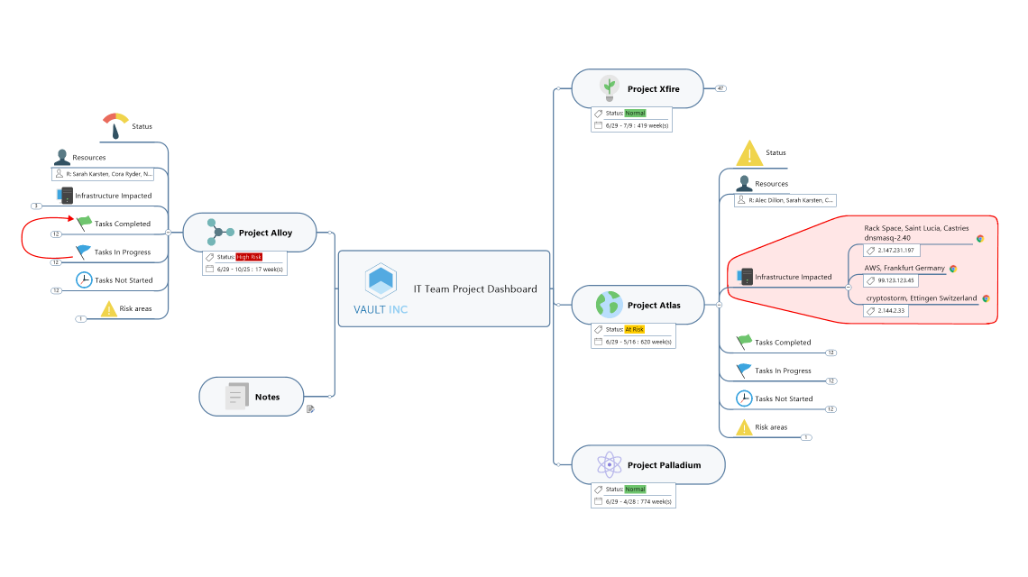The image size is (1028, 577).
Task: Expand the 12 badge for Atlas Tasks Completed
Action: pos(831,353)
